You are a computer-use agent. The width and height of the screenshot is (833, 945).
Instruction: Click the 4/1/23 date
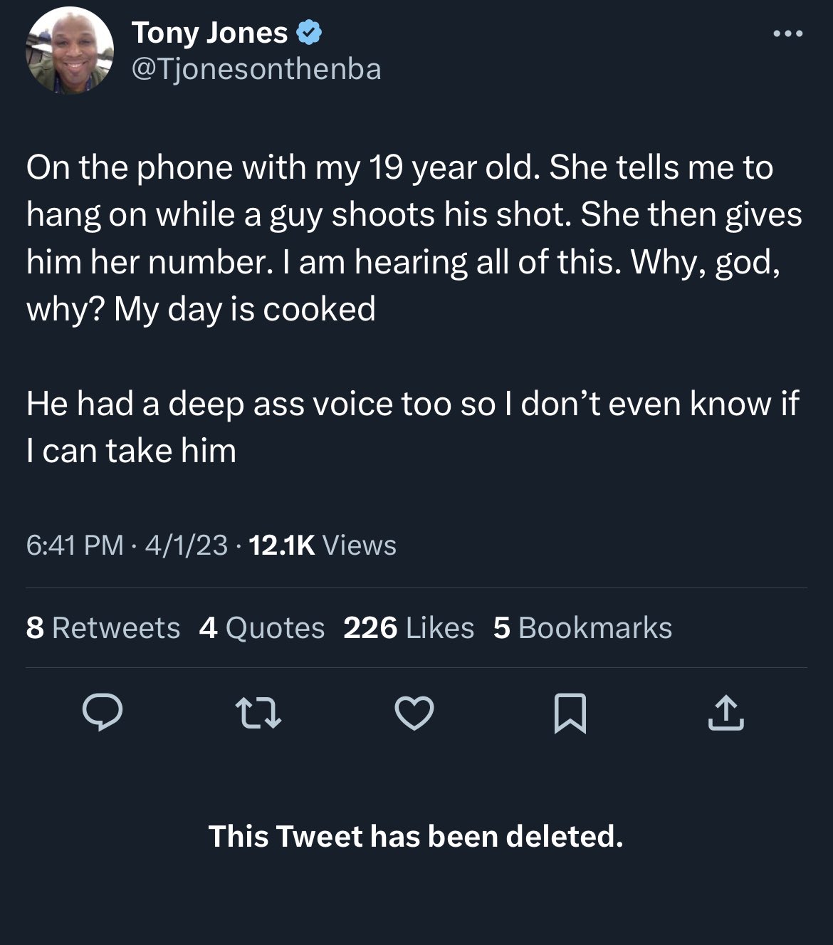point(186,545)
